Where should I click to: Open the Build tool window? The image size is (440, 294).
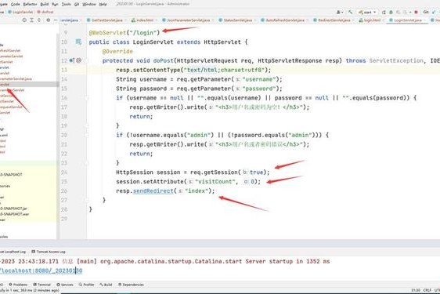pyautogui.click(x=106, y=285)
